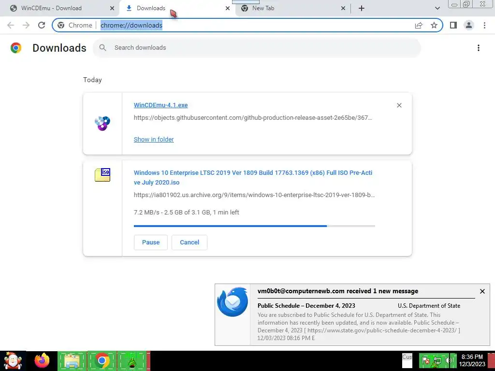This screenshot has height=371, width=495.
Task: Click the archive.org source URL text
Action: (x=254, y=195)
